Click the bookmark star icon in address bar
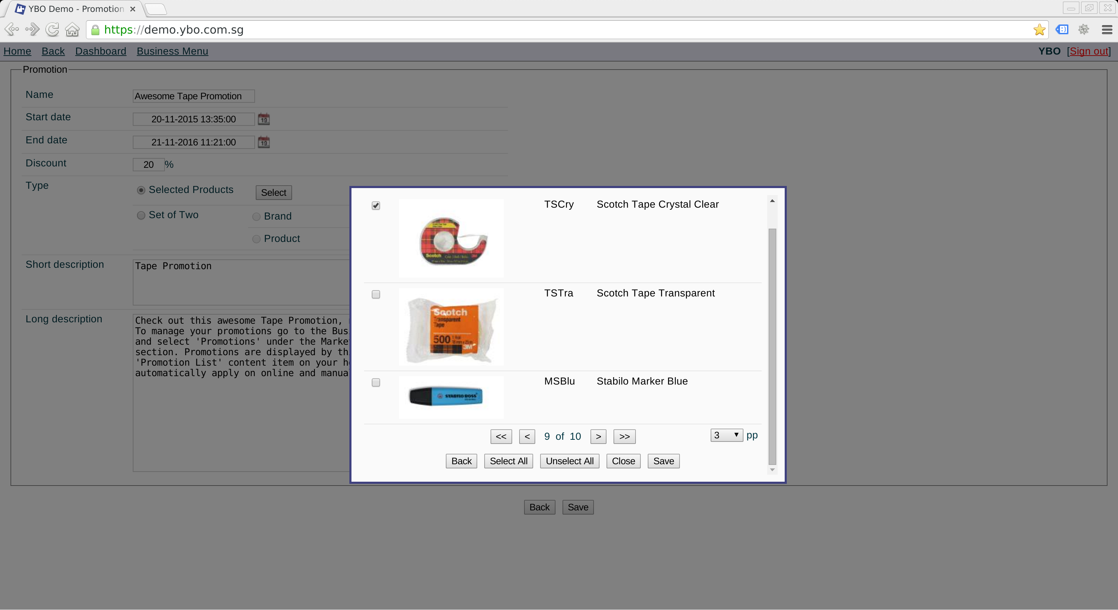 pyautogui.click(x=1039, y=29)
